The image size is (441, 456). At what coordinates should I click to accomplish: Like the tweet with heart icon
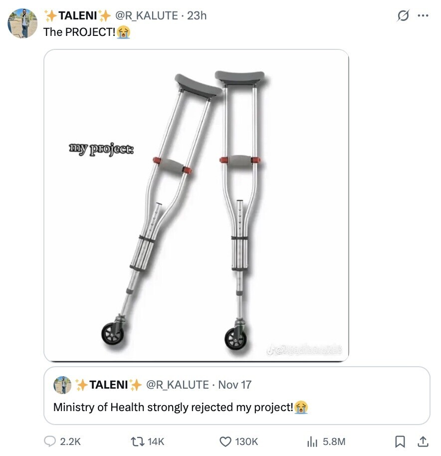click(225, 442)
